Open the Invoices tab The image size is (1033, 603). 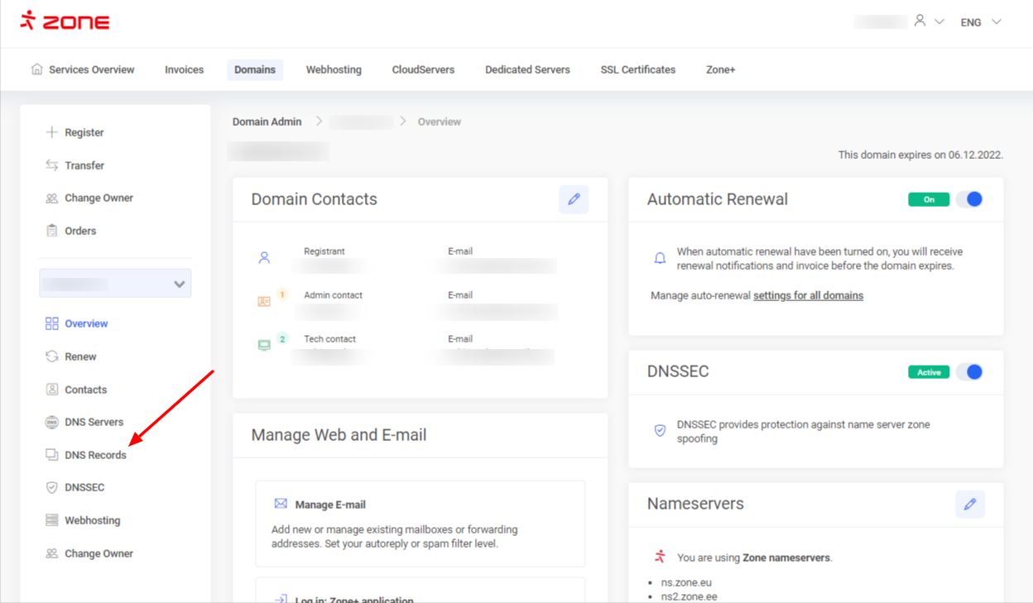tap(184, 69)
